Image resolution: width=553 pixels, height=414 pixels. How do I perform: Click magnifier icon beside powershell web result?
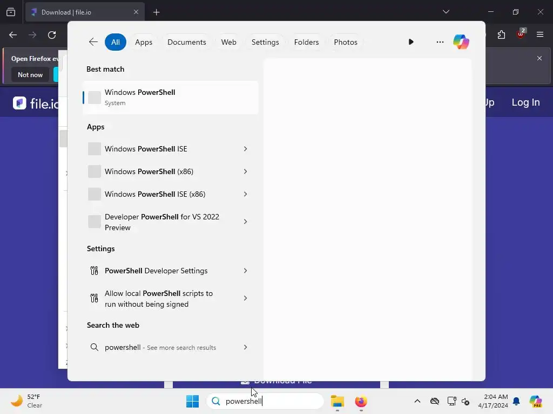94,348
